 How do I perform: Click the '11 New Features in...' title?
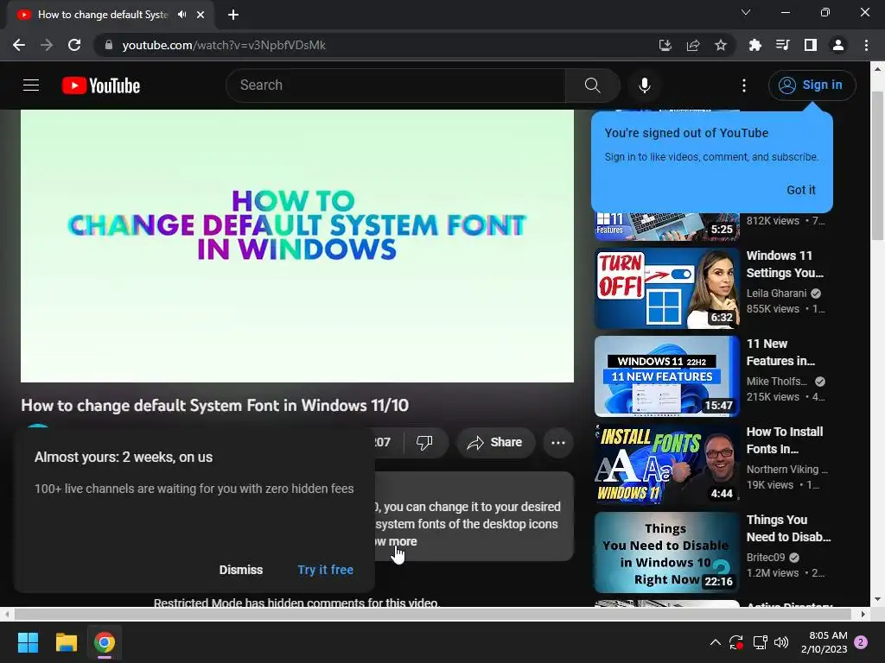pos(781,352)
